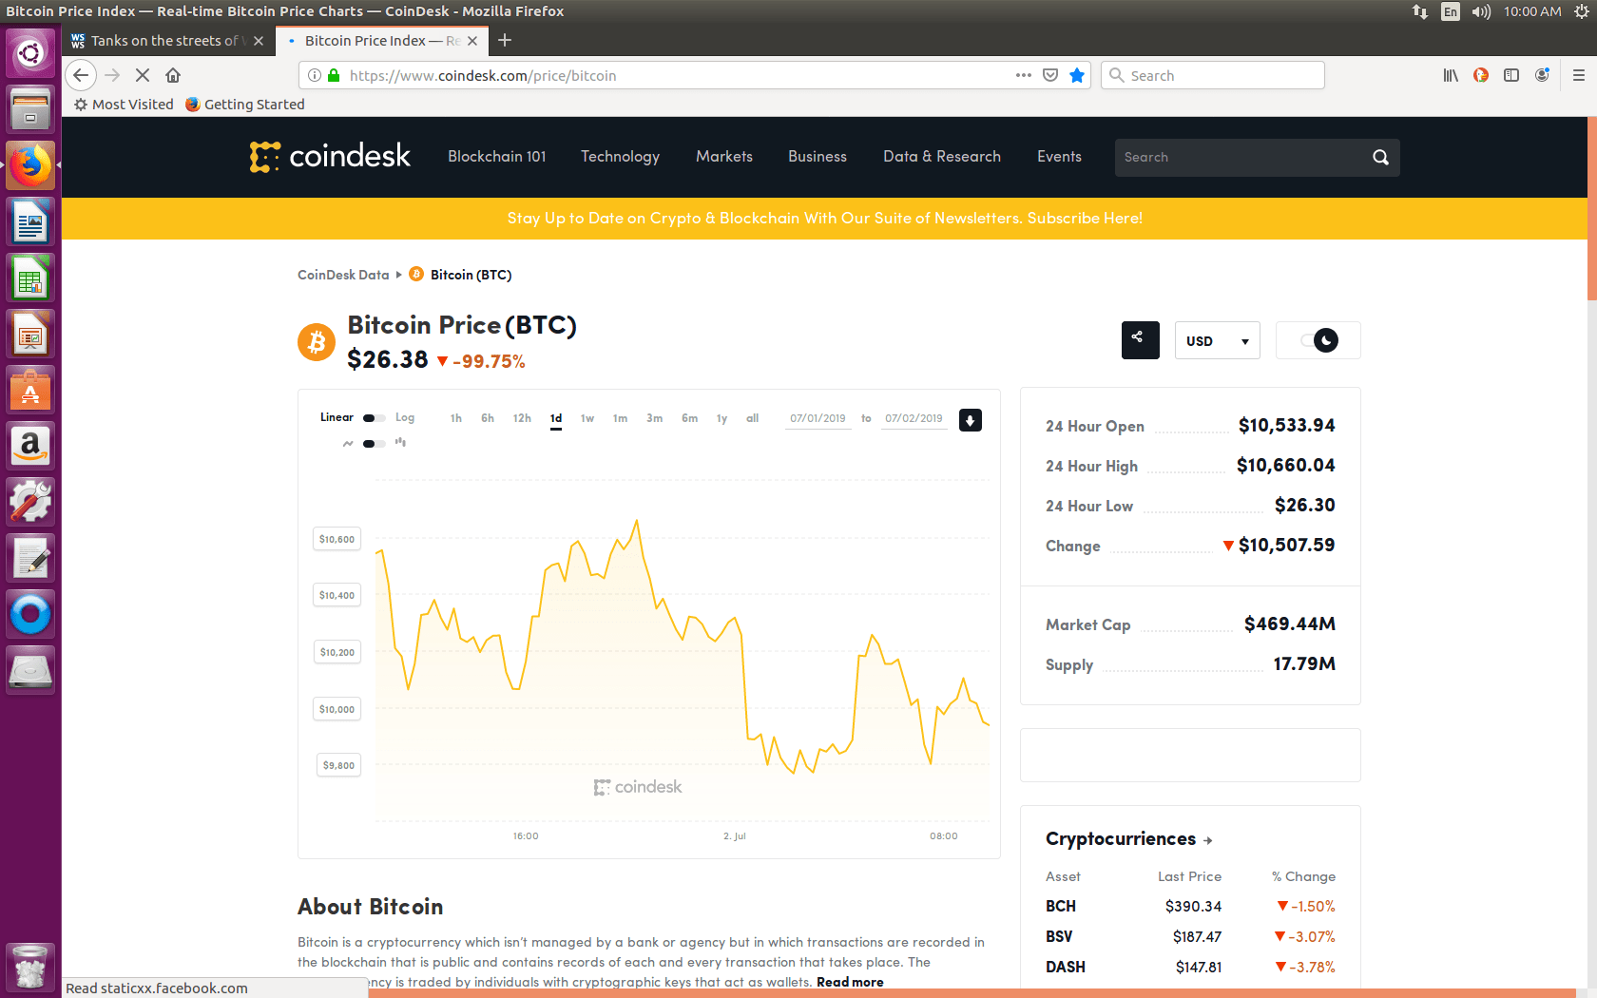The height and width of the screenshot is (998, 1597).
Task: Go back to the previous page
Action: coord(81,75)
